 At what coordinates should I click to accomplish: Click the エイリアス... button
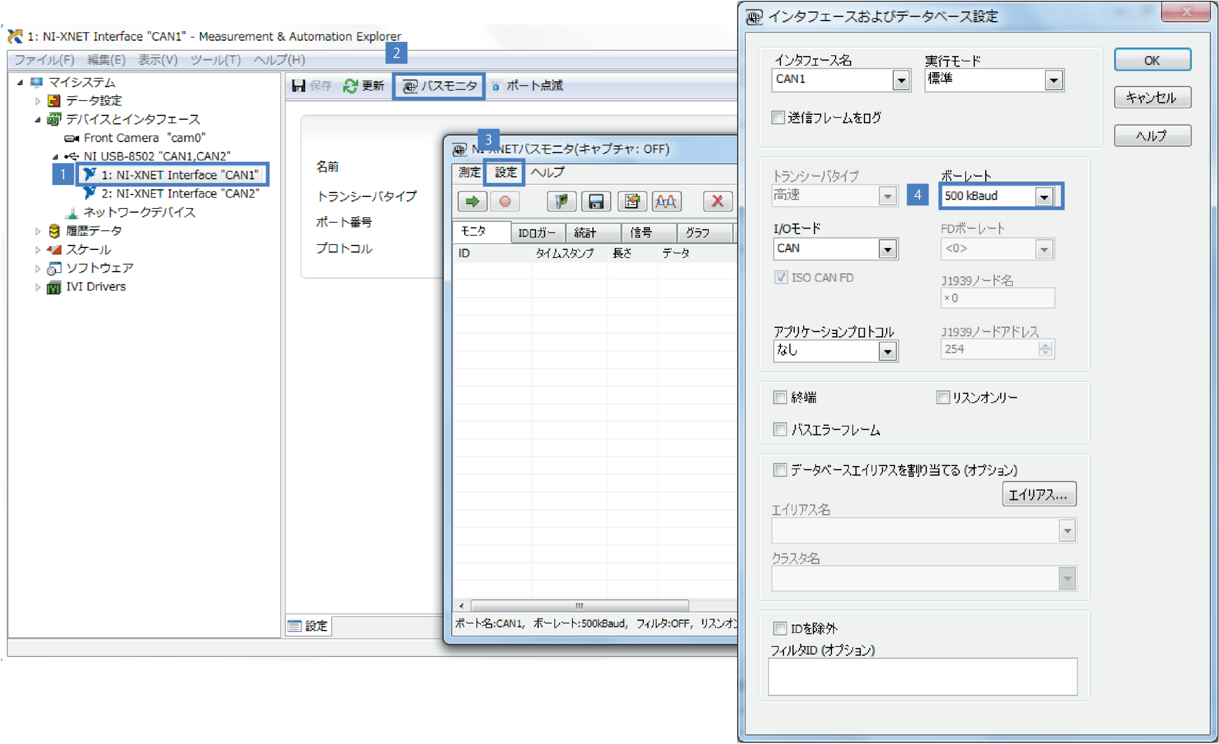coord(1039,494)
